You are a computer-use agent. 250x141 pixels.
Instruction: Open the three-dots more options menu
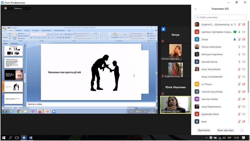242,130
